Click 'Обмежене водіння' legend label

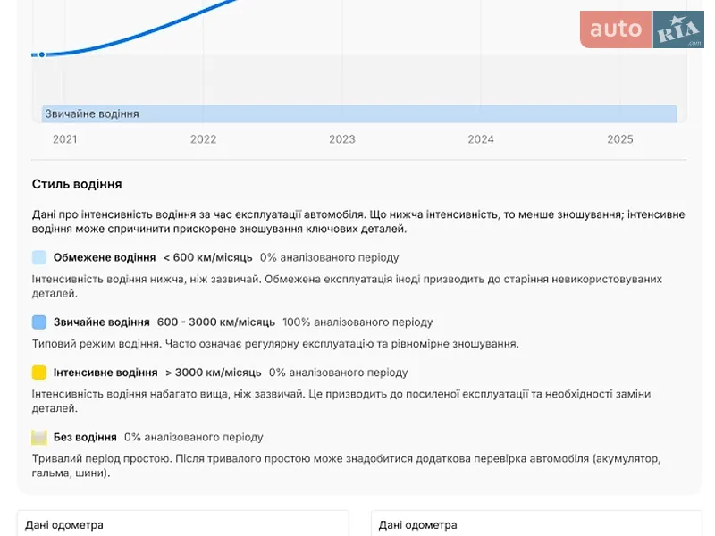[x=105, y=257]
